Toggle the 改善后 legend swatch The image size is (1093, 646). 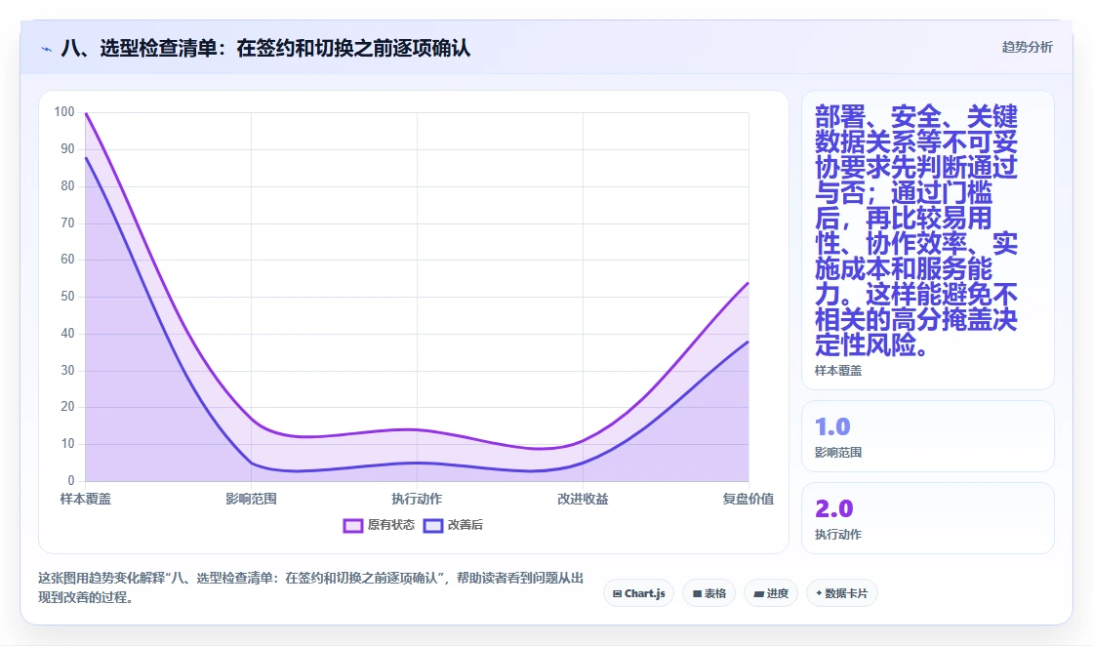(x=433, y=525)
